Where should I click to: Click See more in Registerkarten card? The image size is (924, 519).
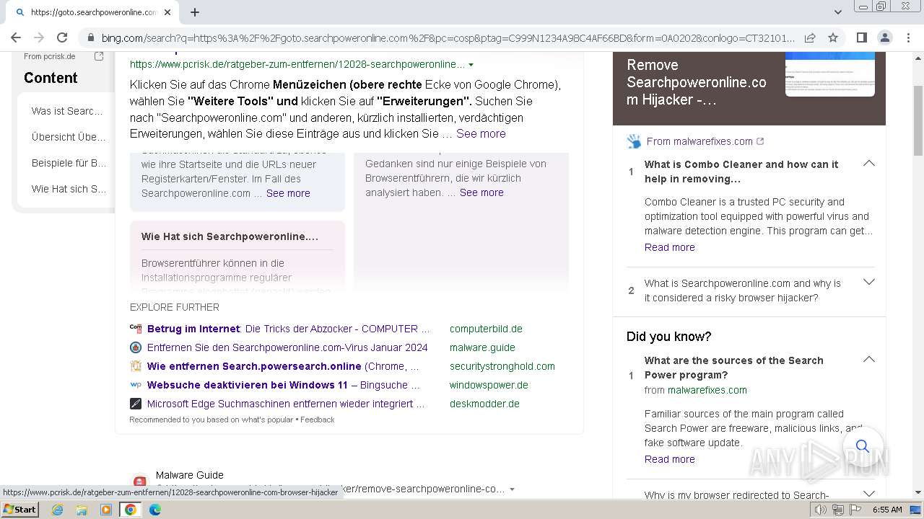pos(288,193)
